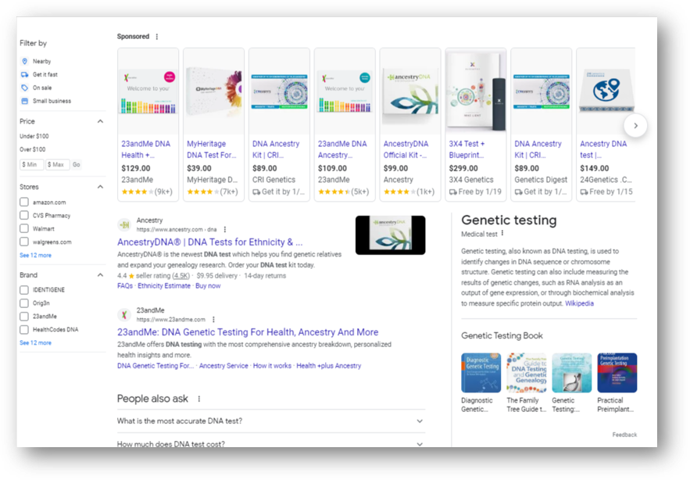Click the $ Max price field
Image resolution: width=690 pixels, height=480 pixels.
pyautogui.click(x=58, y=165)
